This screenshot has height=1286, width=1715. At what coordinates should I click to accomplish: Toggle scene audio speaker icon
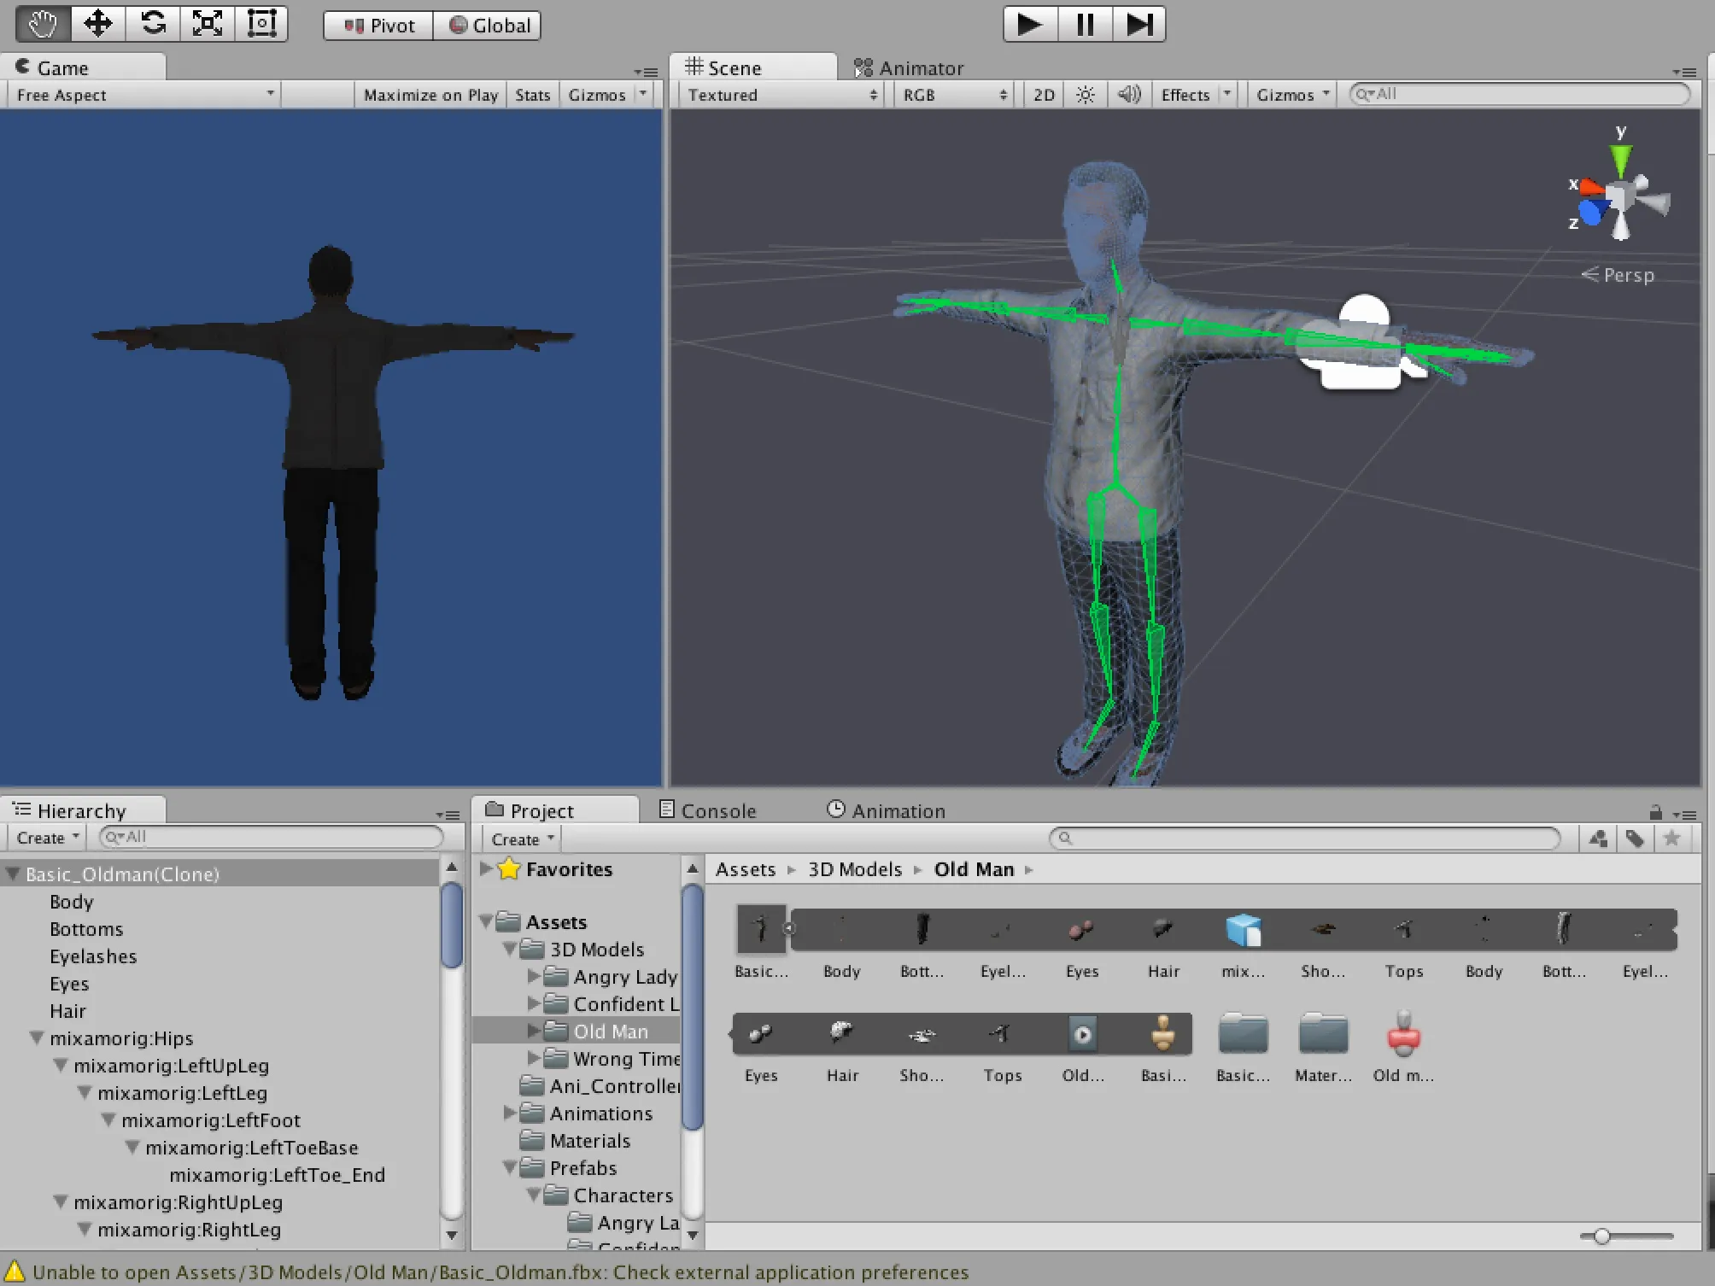pos(1129,95)
